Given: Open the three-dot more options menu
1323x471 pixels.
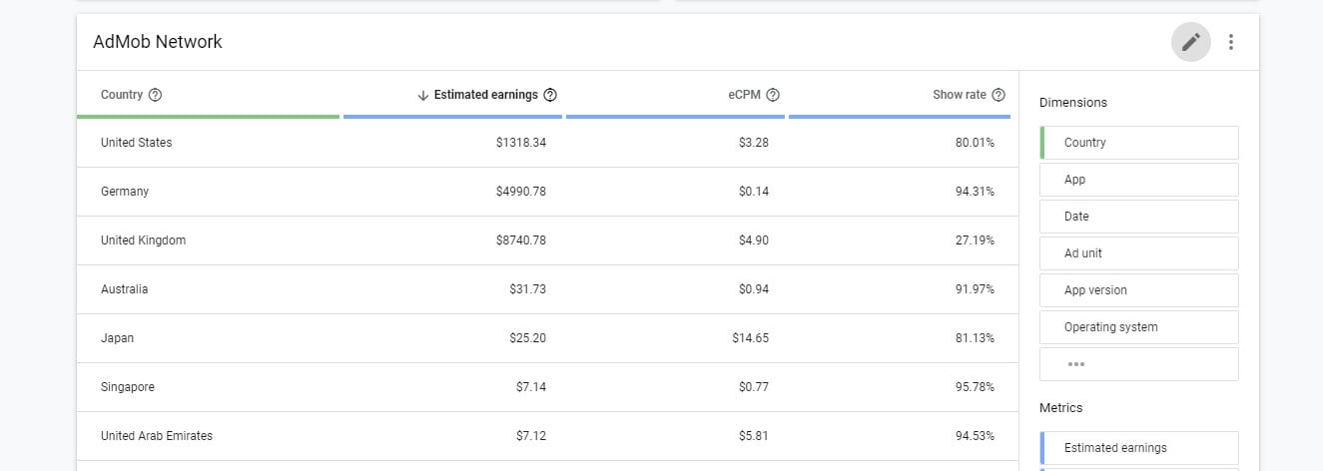Looking at the screenshot, I should coord(1231,42).
